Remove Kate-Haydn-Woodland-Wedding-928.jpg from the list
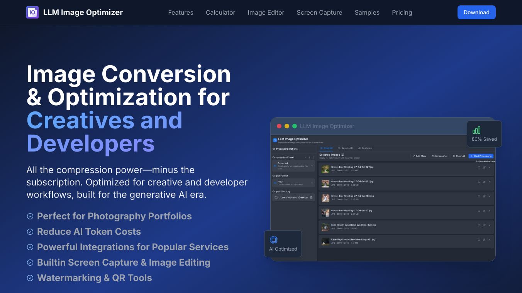522x293 pixels. (x=489, y=225)
